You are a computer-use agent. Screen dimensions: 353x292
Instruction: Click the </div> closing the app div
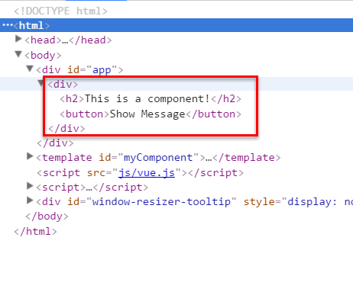pyautogui.click(x=55, y=143)
